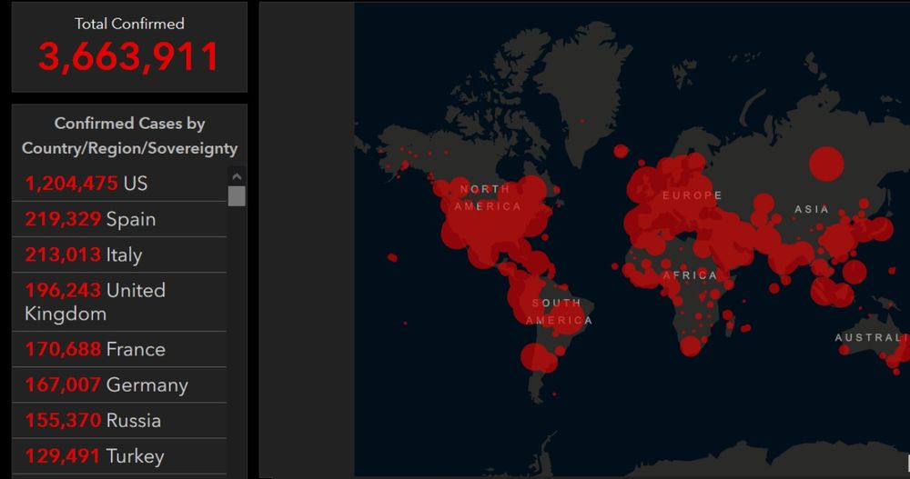
Task: Click the country list scrollbar thumb
Action: [237, 196]
